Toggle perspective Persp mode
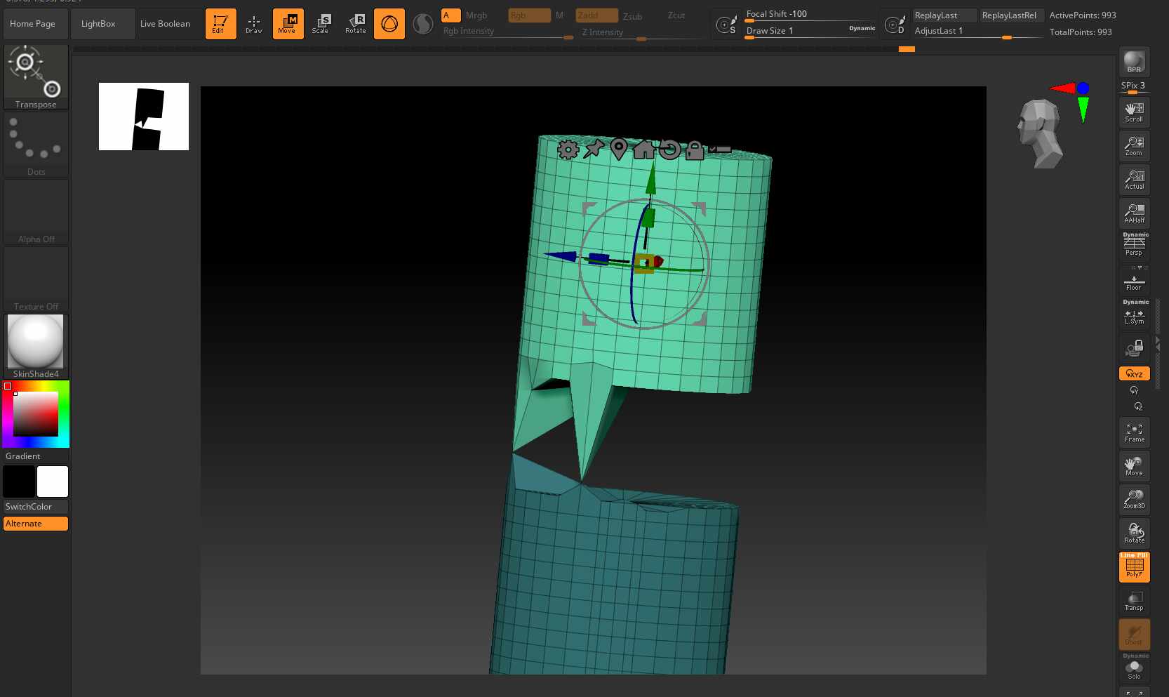 click(1134, 246)
